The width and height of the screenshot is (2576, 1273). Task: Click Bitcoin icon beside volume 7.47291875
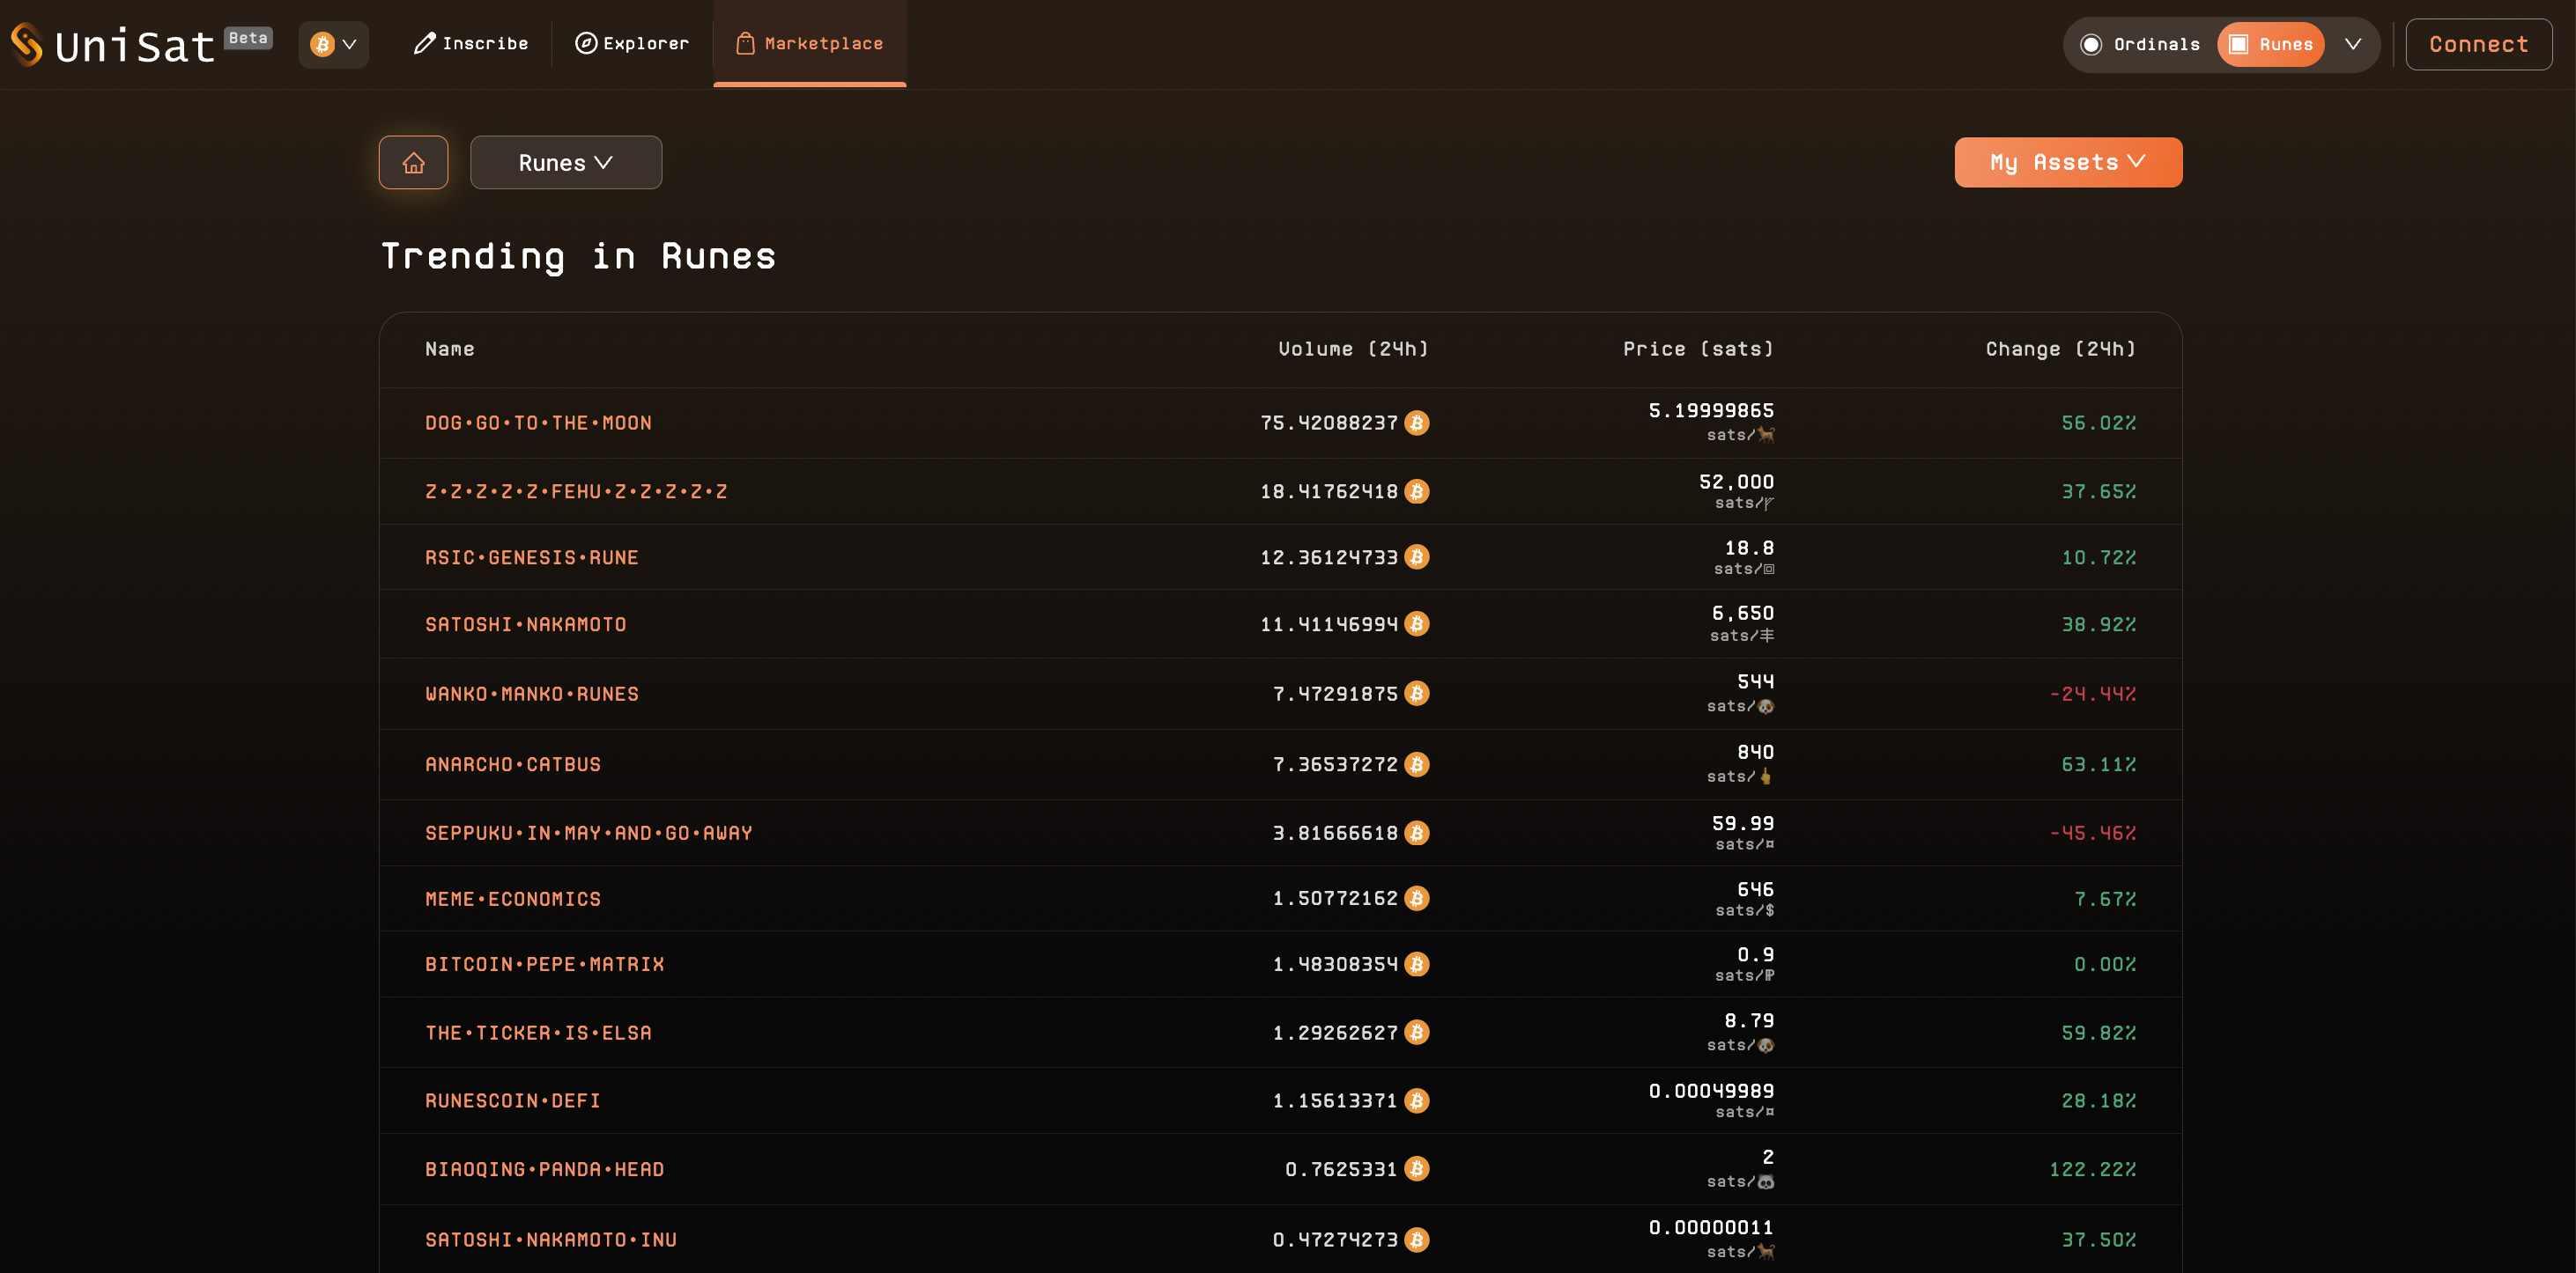(x=1417, y=695)
